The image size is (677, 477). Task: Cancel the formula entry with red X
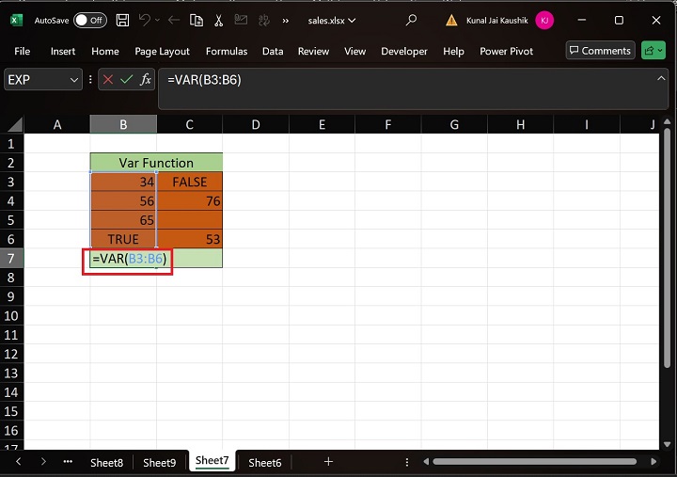[x=108, y=79]
